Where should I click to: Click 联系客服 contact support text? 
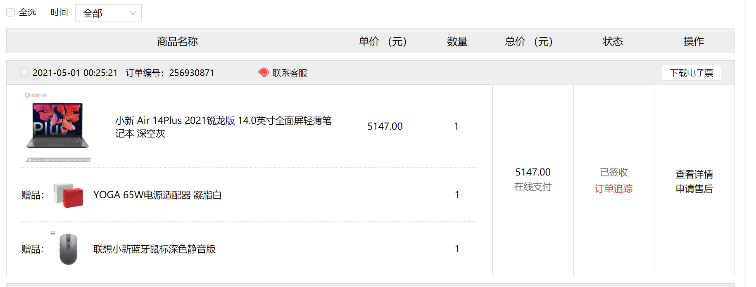point(290,73)
